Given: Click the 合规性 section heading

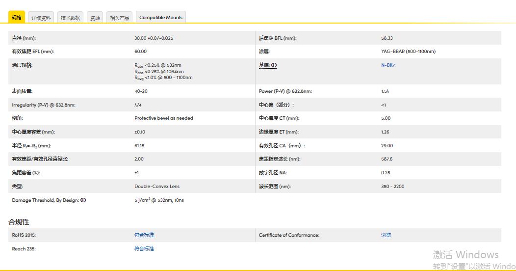Looking at the screenshot, I should pyautogui.click(x=19, y=222).
